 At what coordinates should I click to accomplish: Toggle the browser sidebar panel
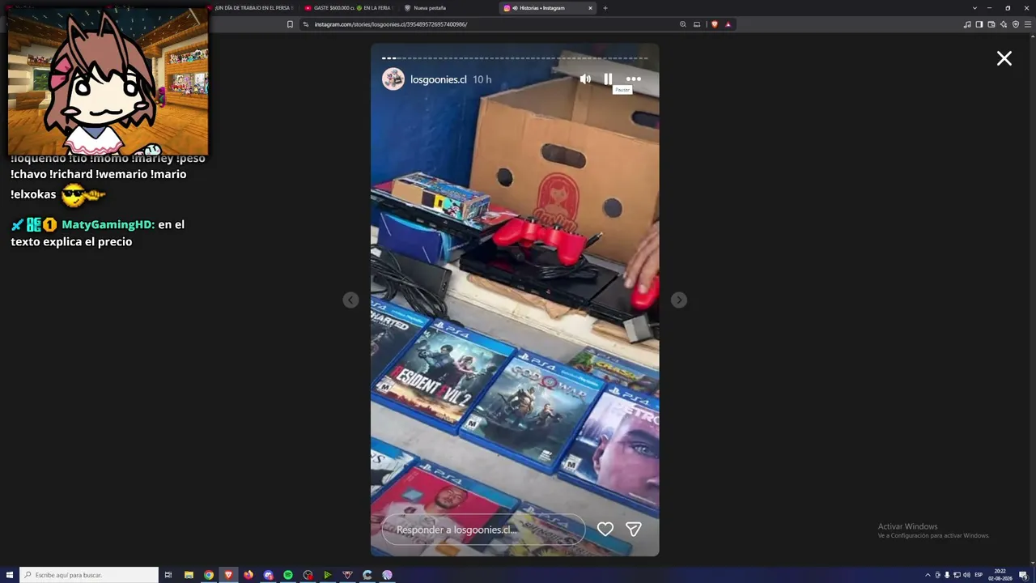(979, 24)
